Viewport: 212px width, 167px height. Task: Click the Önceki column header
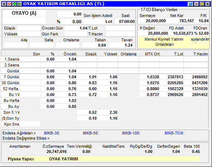click(70, 54)
